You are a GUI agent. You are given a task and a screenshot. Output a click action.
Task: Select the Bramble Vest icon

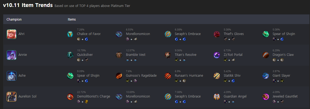pos(119,55)
